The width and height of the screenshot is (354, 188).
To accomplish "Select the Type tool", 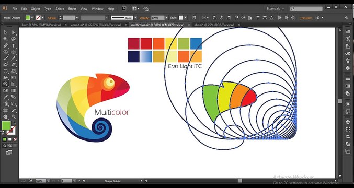I will click(13, 46).
